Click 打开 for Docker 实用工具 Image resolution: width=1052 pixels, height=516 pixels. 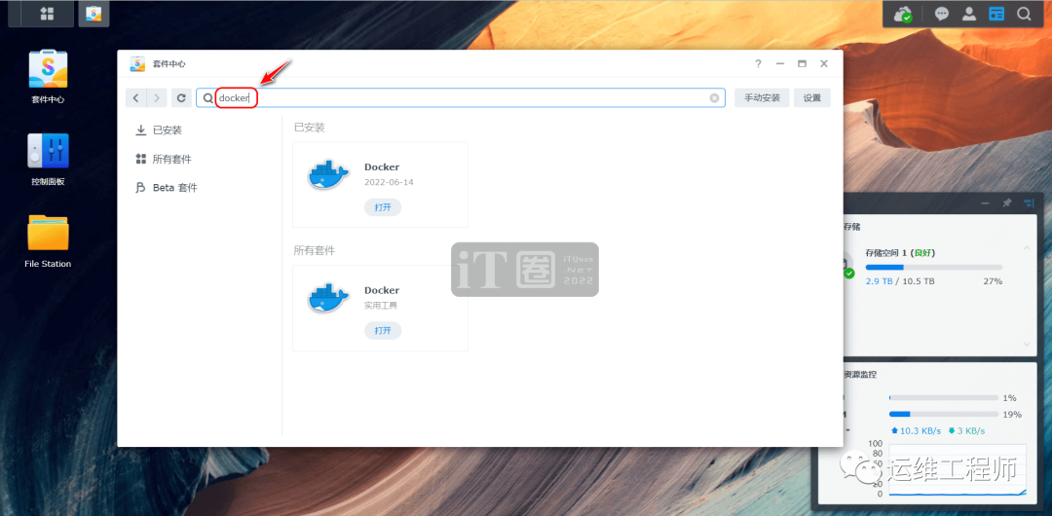tap(383, 330)
